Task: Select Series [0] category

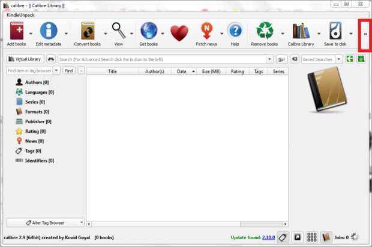Action: 31,102
